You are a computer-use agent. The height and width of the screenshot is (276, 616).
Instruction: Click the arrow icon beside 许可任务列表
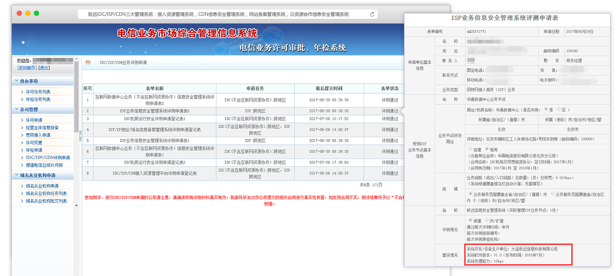(x=22, y=92)
